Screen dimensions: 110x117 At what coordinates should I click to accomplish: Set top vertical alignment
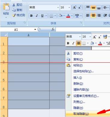pyautogui.click(x=88, y=7)
